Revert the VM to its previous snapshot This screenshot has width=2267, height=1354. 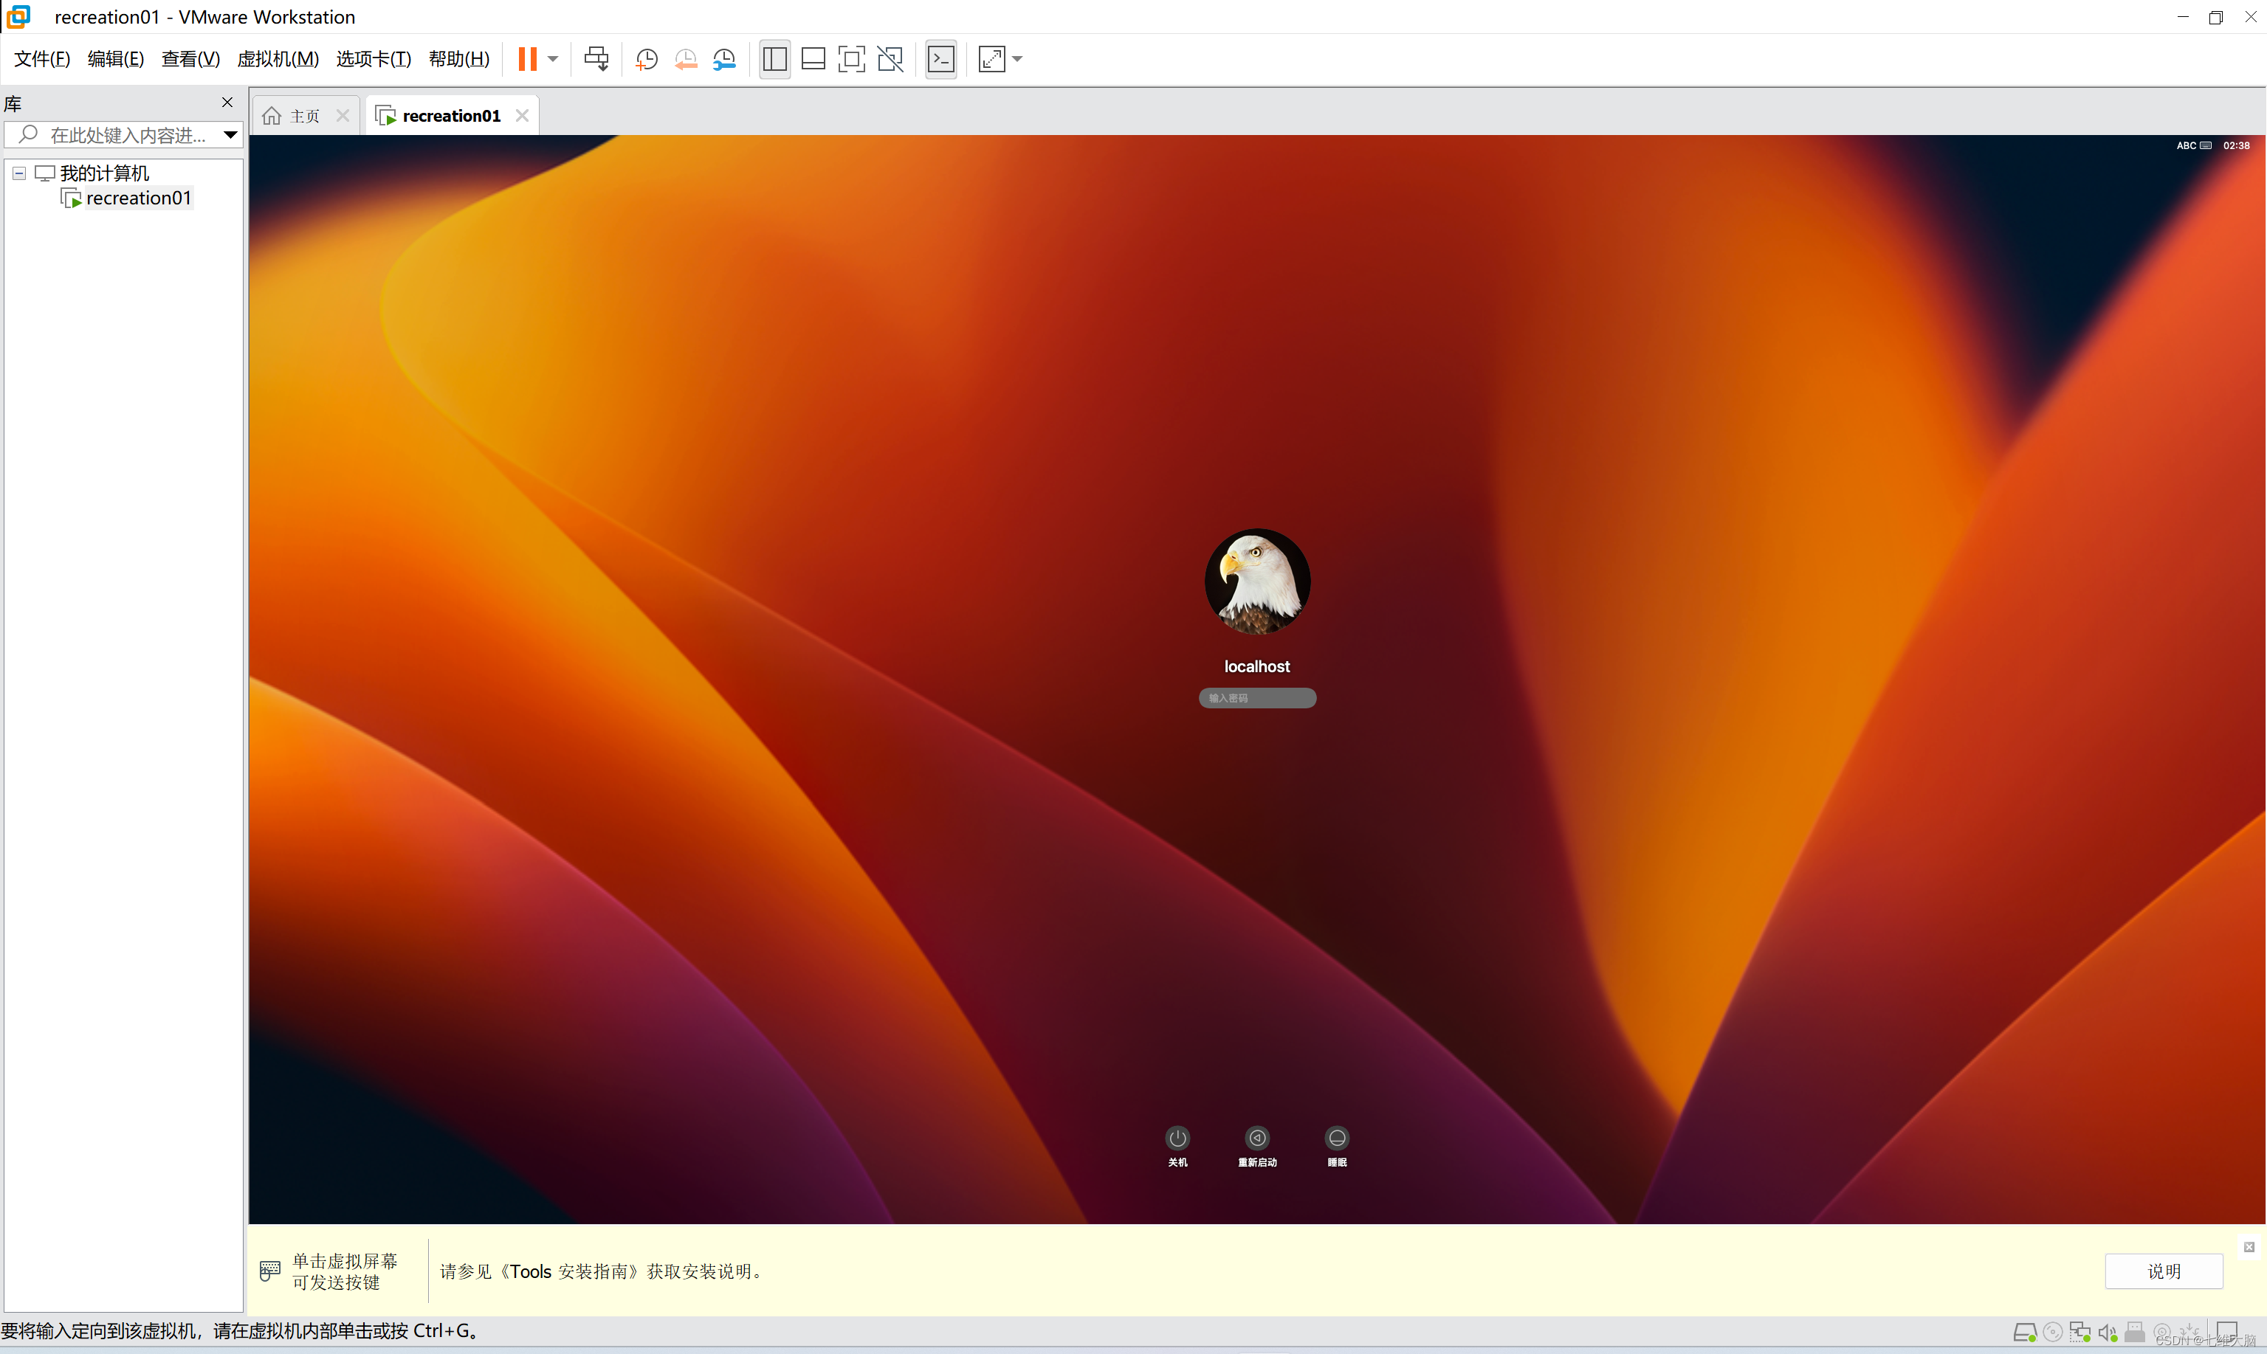[x=685, y=59]
